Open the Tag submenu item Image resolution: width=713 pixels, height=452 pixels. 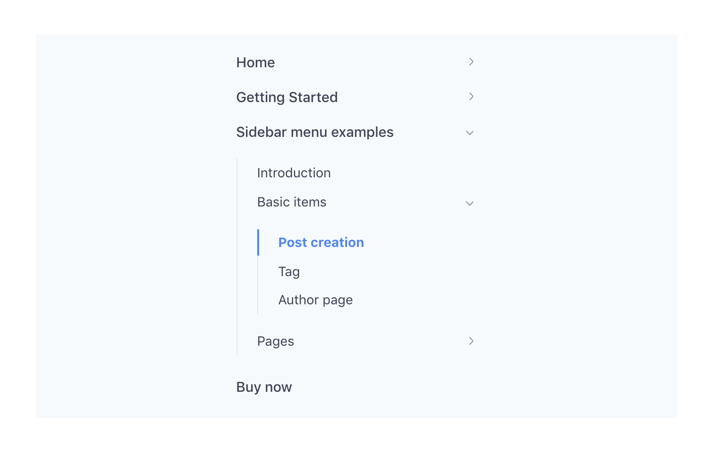tap(289, 271)
